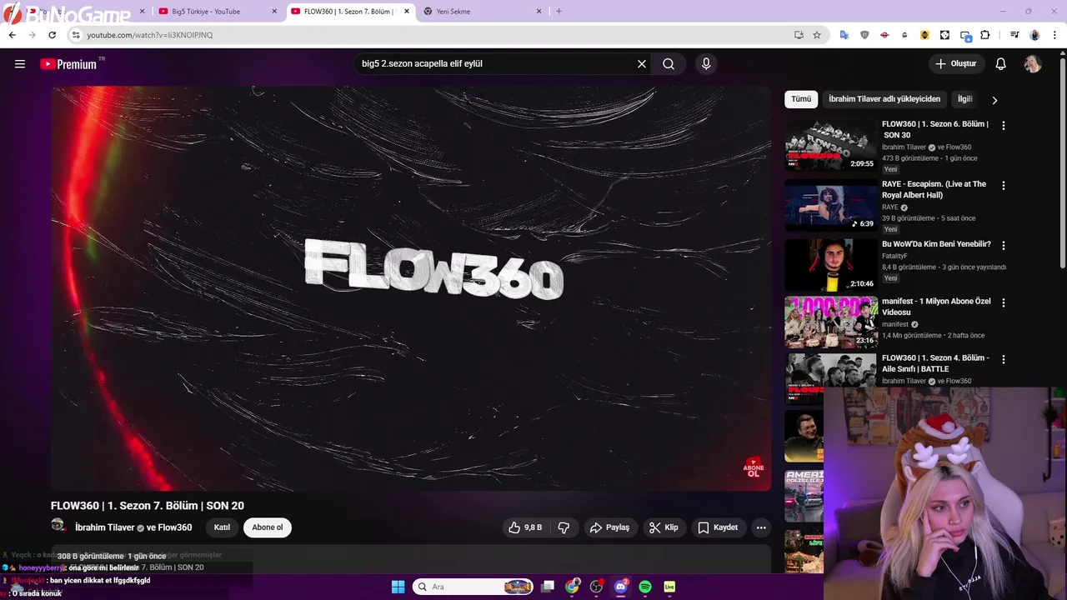Open the Chrome extensions puzzle menu
The height and width of the screenshot is (600, 1067).
(x=985, y=35)
